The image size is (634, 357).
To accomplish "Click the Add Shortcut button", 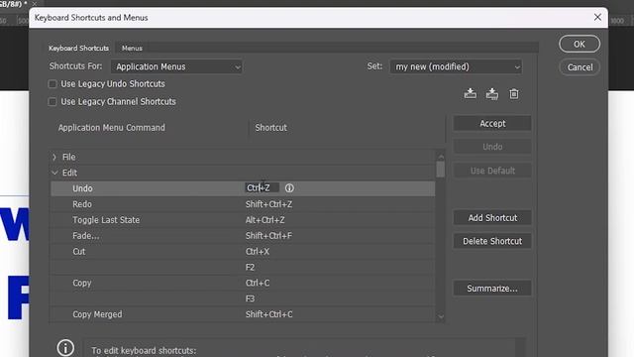I will click(x=492, y=218).
